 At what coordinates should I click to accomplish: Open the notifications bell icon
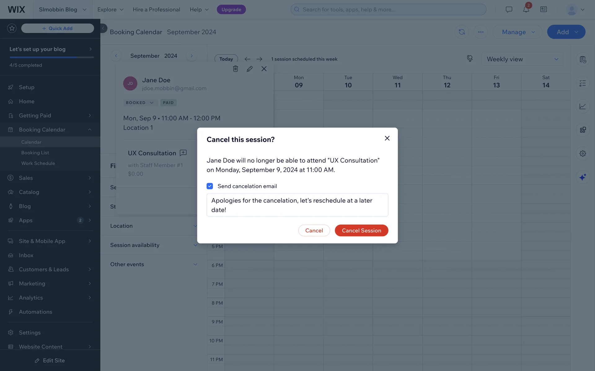[526, 9]
